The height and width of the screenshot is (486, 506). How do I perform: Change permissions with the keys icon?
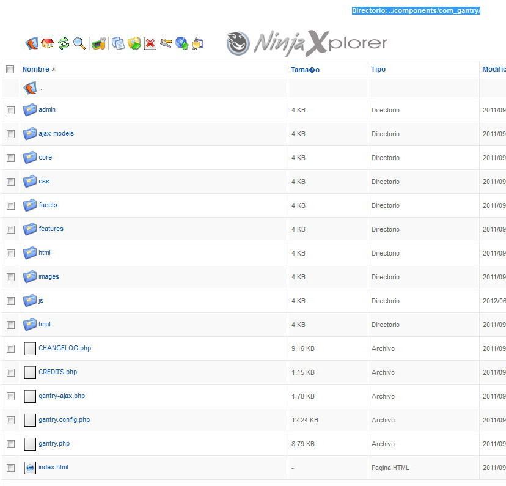[x=166, y=43]
